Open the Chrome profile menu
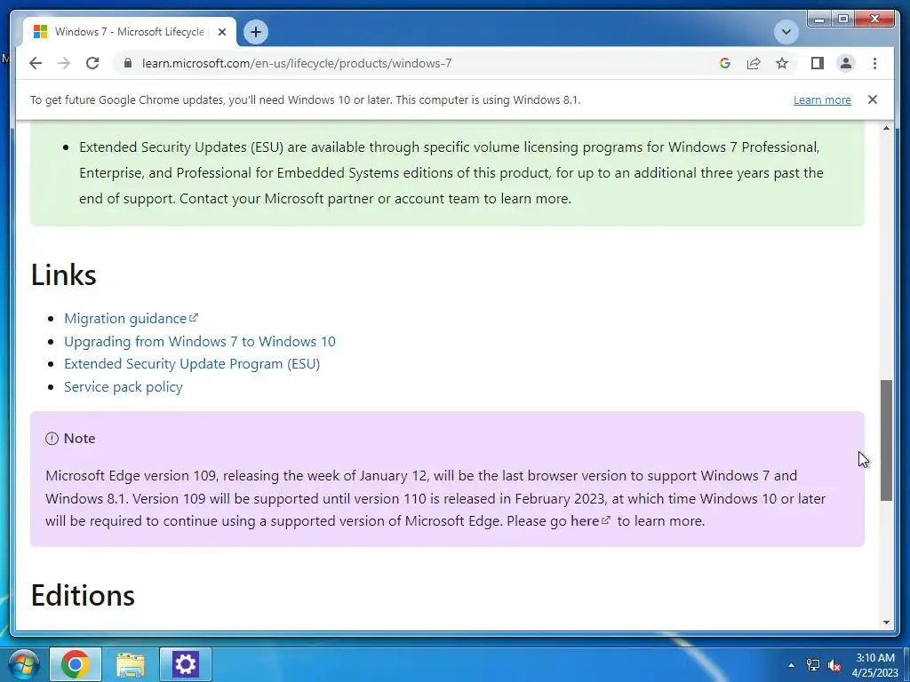The width and height of the screenshot is (910, 682). click(x=846, y=63)
